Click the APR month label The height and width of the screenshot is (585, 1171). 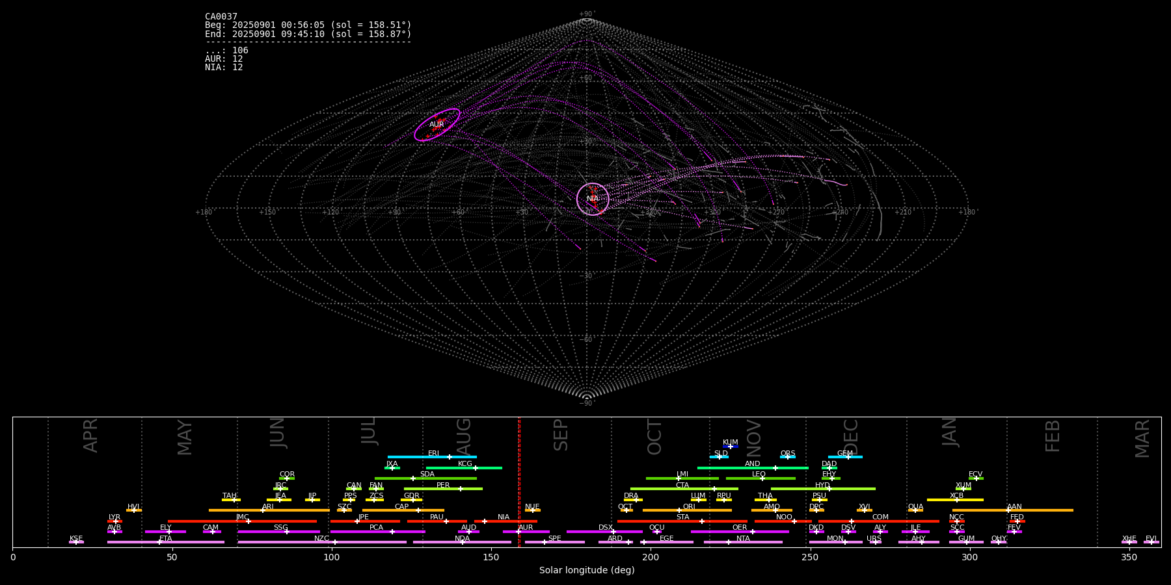[x=90, y=435]
